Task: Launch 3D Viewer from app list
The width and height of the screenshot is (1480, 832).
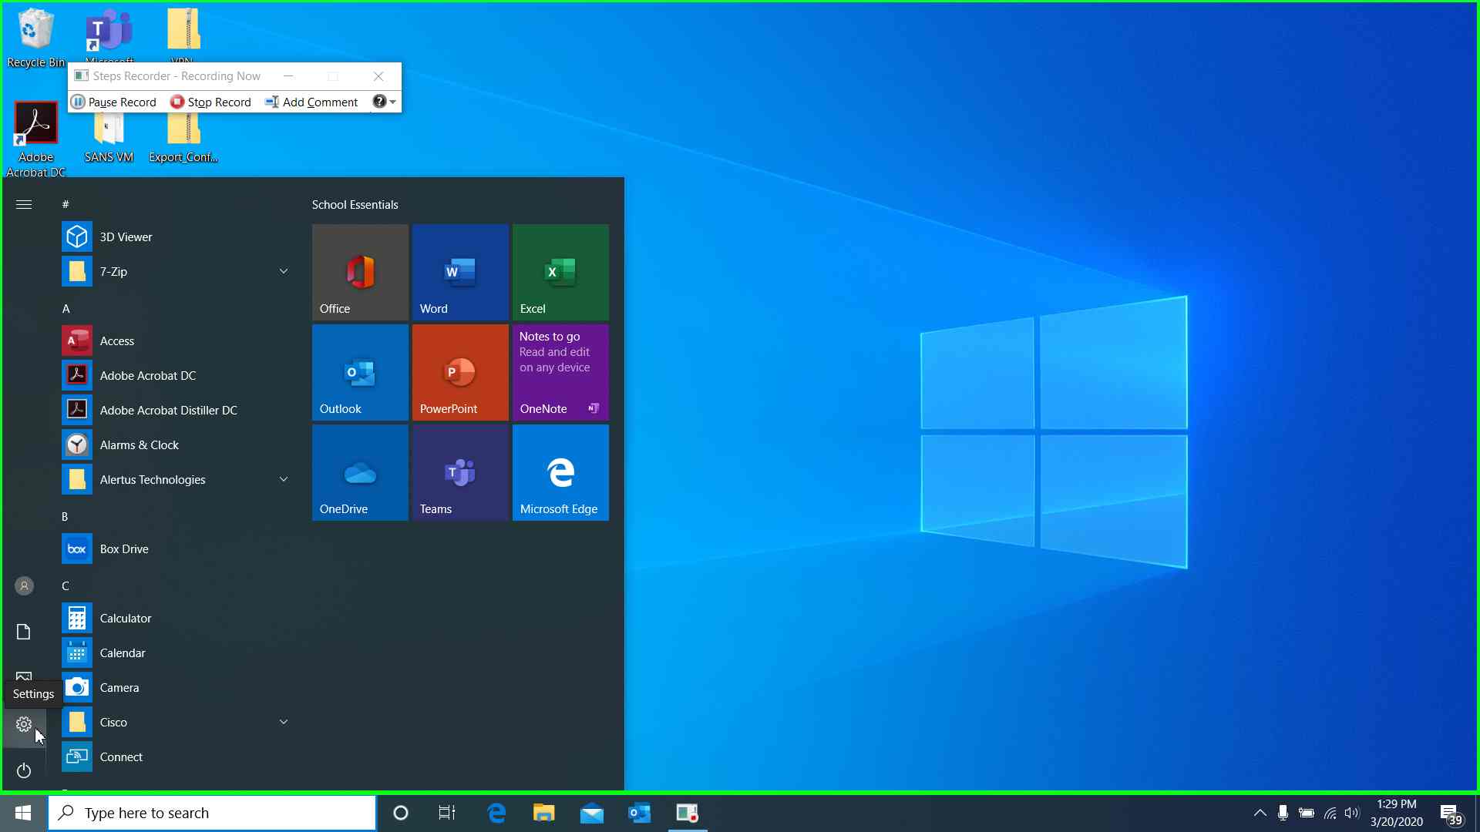Action: [177, 237]
